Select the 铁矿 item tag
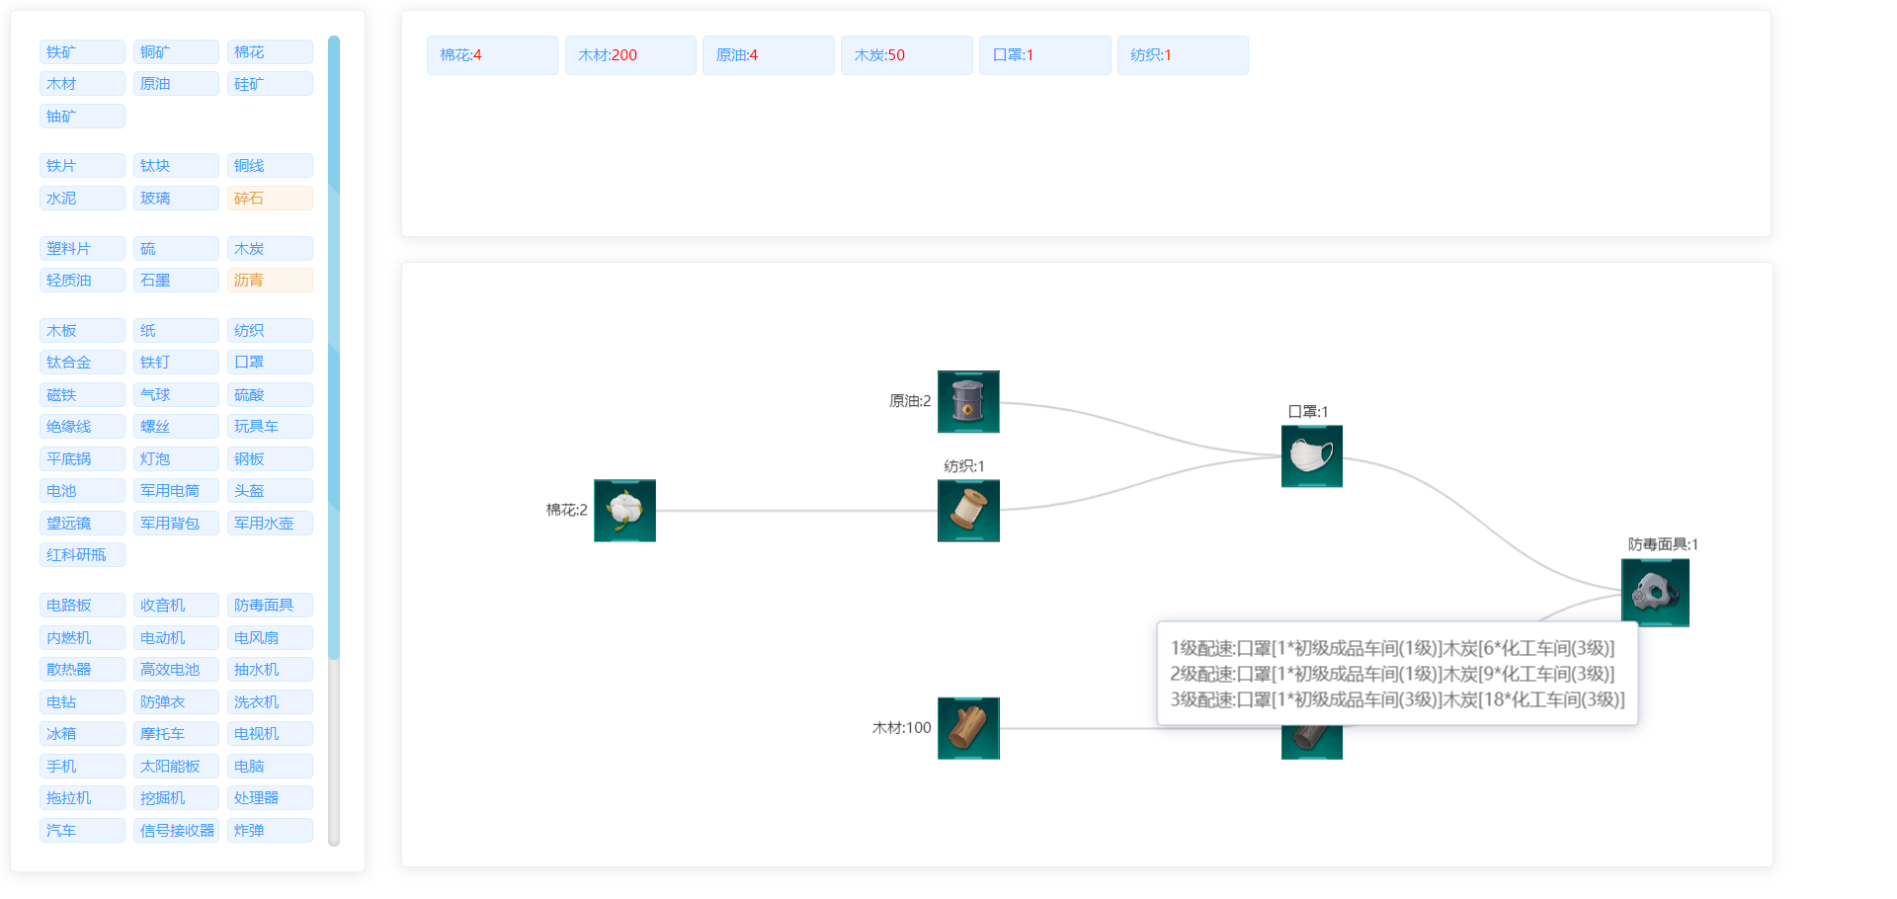The image size is (1897, 899). (83, 52)
